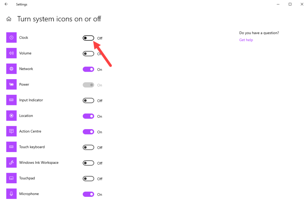Viewport: 308px width, 220px height.
Task: Maximize the Settings window
Action: coord(290,4)
